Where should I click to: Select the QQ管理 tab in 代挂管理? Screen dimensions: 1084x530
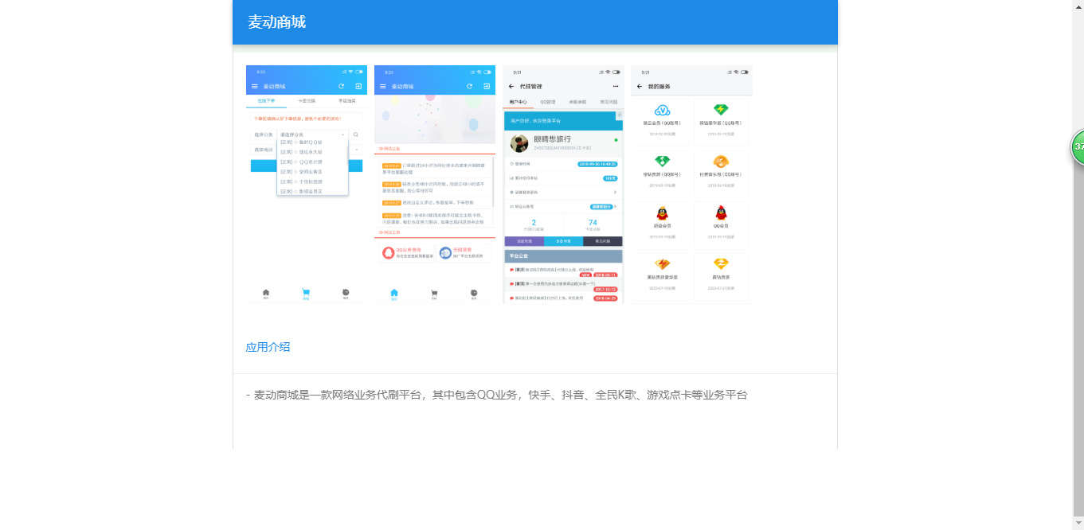coord(548,103)
